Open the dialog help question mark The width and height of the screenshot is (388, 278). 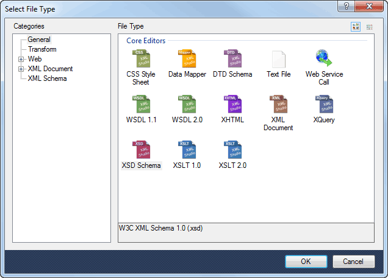[x=347, y=6]
